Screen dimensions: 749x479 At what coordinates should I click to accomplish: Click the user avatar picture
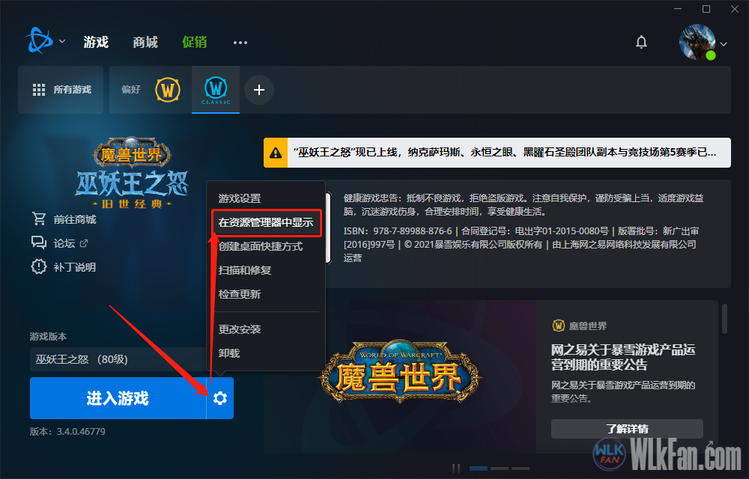pos(697,42)
